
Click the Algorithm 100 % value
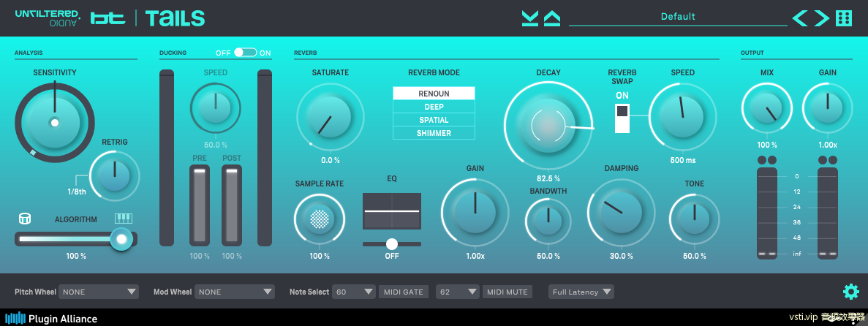click(x=76, y=257)
